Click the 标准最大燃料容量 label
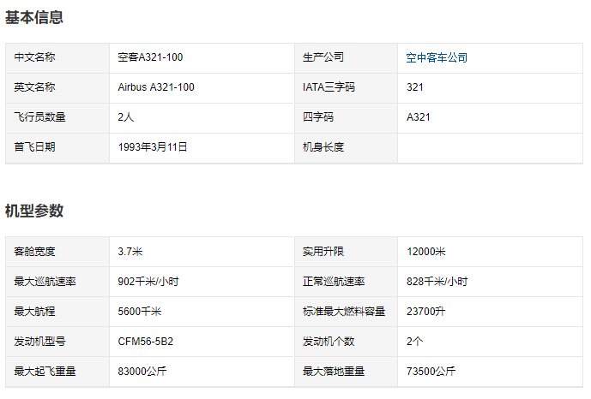Image resolution: width=591 pixels, height=399 pixels. point(344,312)
